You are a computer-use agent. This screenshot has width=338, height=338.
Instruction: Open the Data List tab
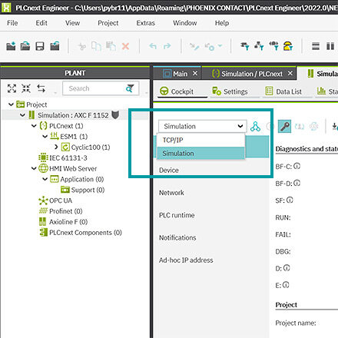[283, 91]
